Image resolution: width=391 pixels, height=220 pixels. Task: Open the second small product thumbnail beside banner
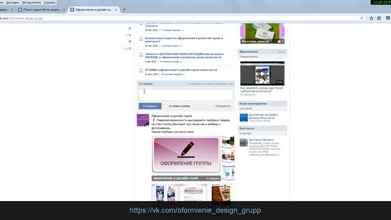(x=228, y=156)
